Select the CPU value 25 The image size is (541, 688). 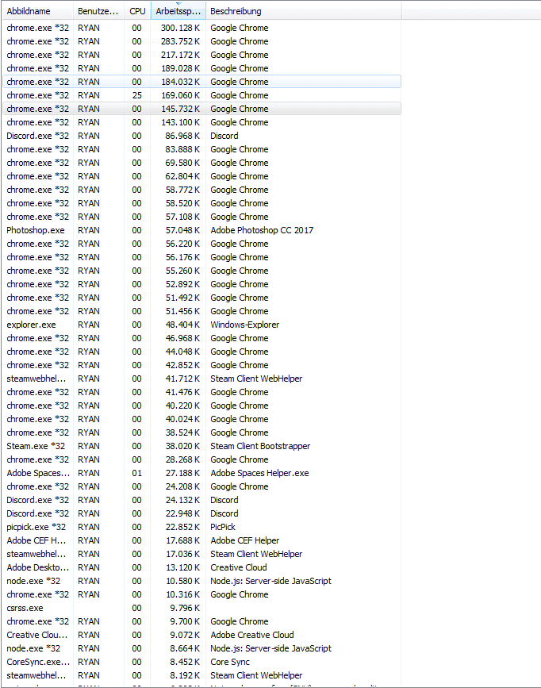(137, 96)
